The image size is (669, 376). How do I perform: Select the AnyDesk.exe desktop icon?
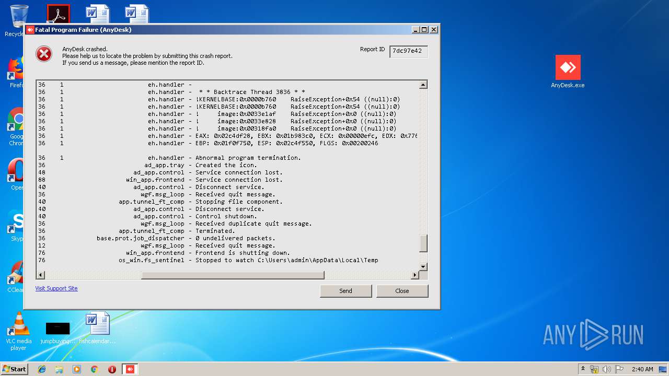coord(568,72)
